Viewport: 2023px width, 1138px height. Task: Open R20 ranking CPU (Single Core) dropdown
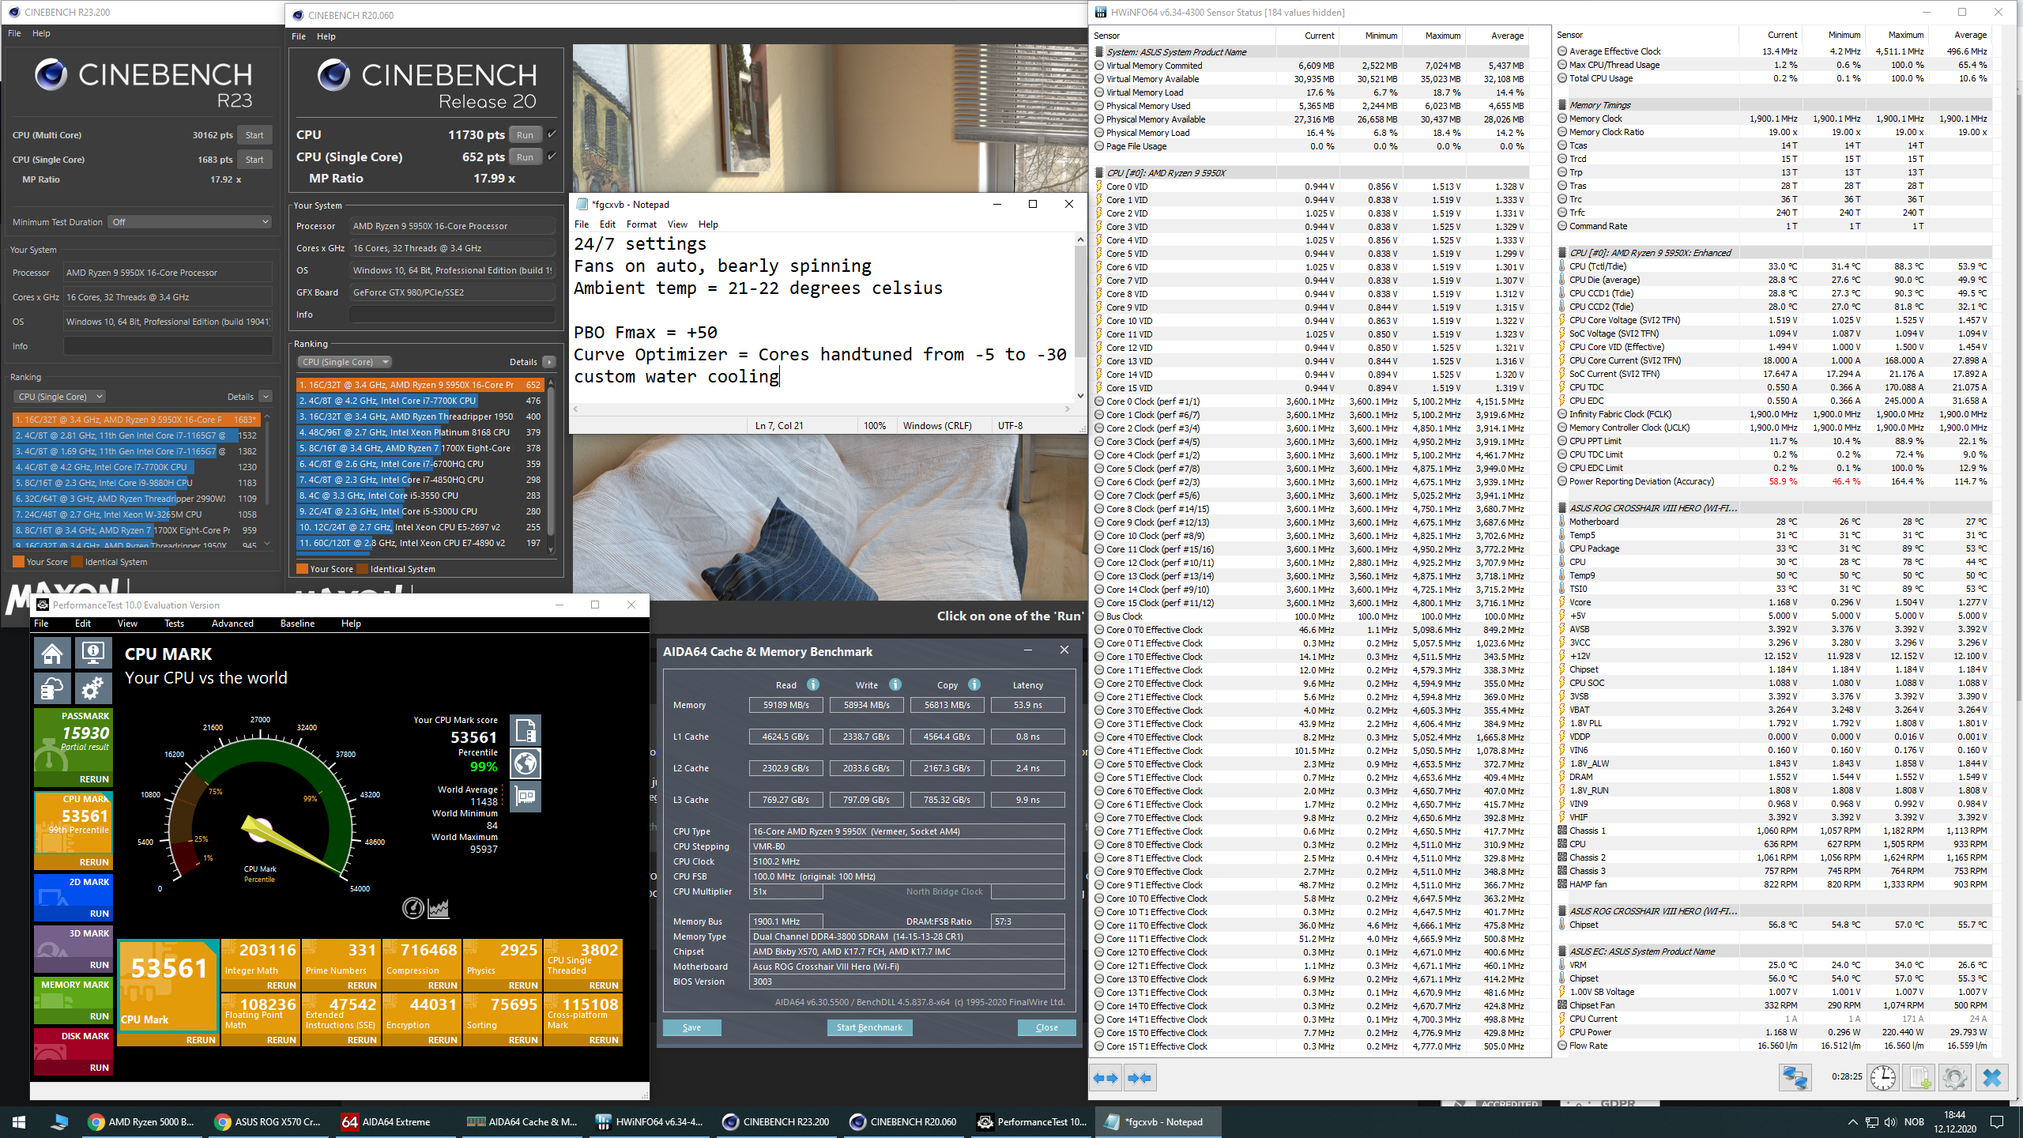click(x=345, y=362)
